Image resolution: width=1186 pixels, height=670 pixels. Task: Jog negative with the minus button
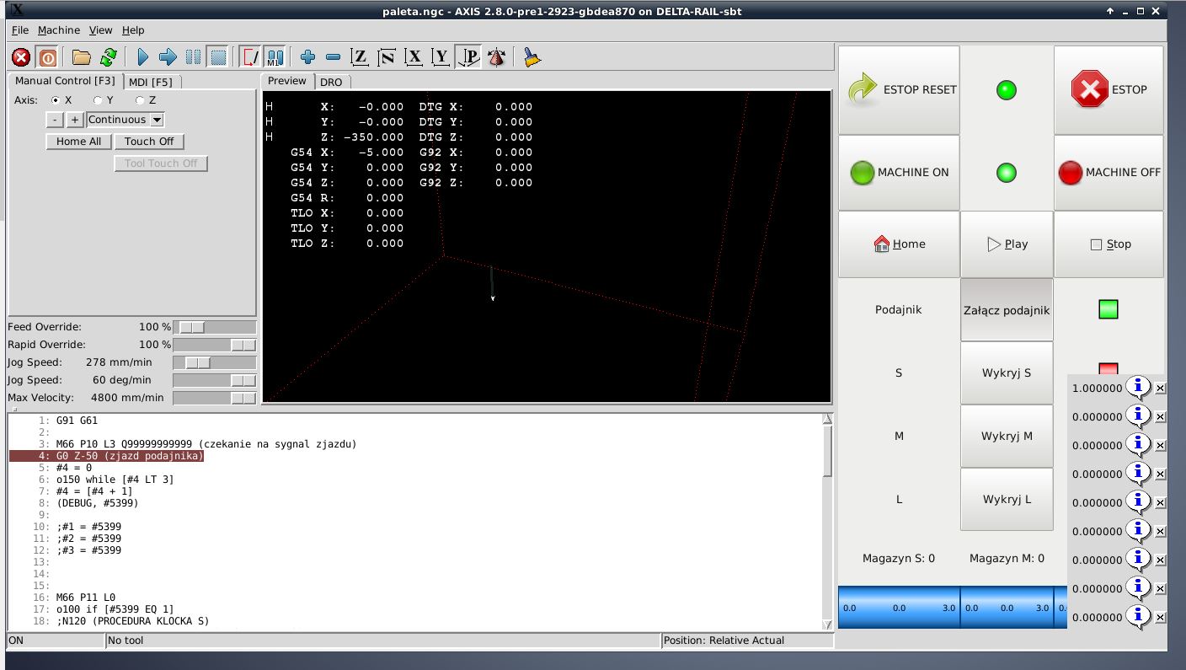tap(55, 120)
